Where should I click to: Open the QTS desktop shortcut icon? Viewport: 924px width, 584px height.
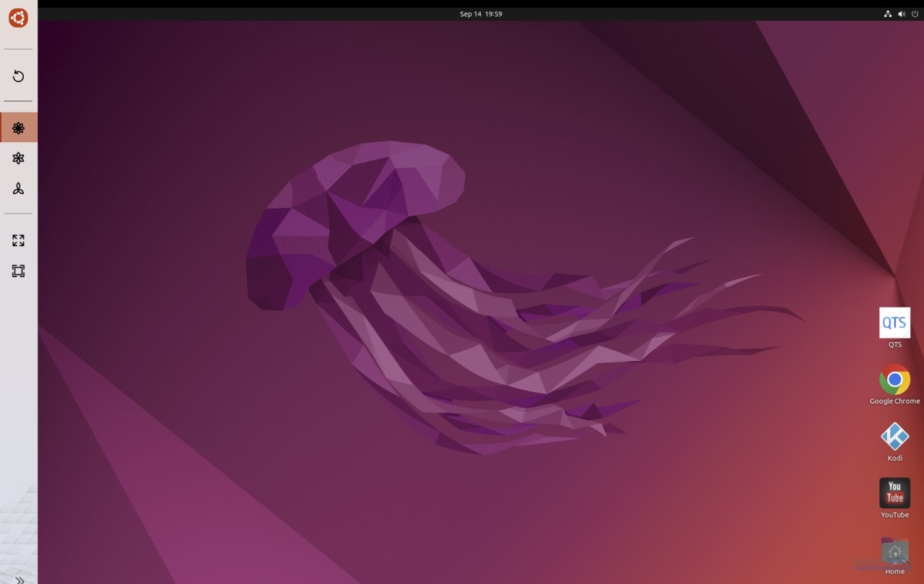tap(894, 323)
